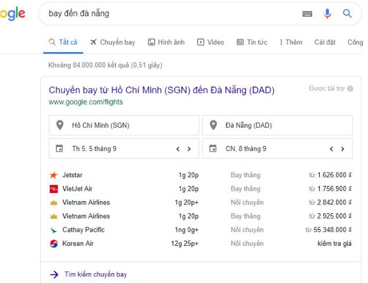
Task: Open Cài đặt settings
Action: (325, 42)
